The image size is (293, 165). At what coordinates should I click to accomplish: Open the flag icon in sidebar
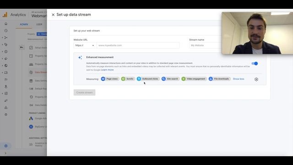[x=6, y=79]
